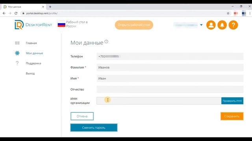Click the Russian flag icon

61,25
